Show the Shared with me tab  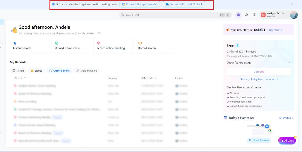86,71
